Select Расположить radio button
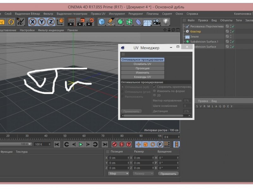The image size is (253, 189). (x=123, y=97)
